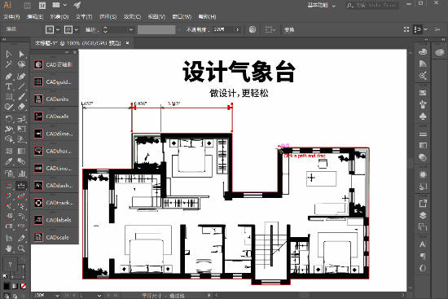The image size is (448, 299).
Task: Set paint mode to Gradient
Action: click(x=15, y=286)
